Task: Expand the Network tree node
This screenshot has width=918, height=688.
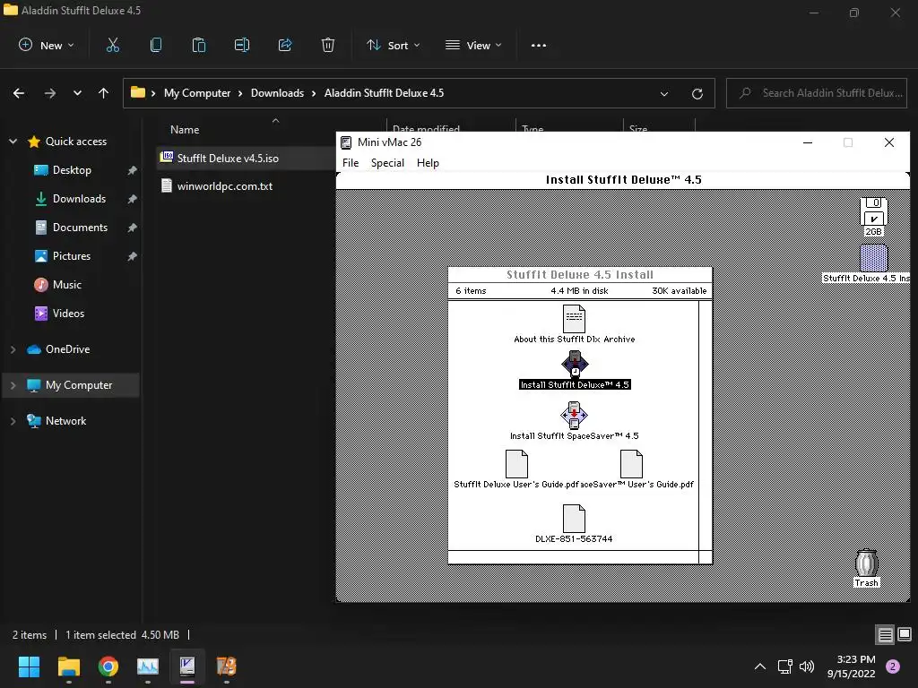Action: coord(13,421)
